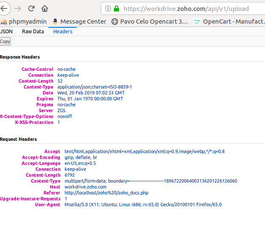Reload the current page

[31, 8]
